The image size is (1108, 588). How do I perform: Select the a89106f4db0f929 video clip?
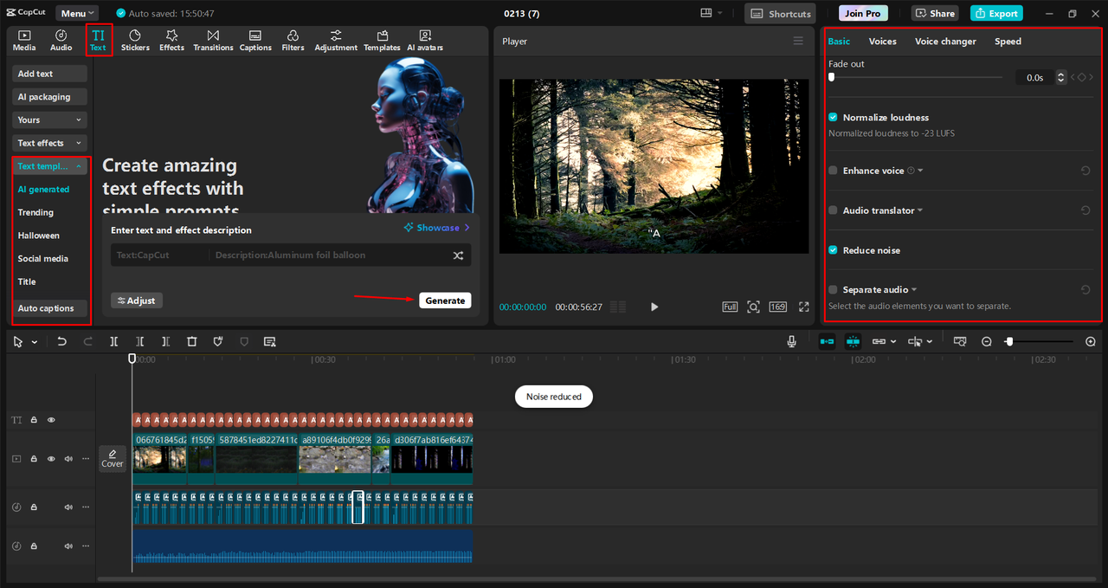point(335,459)
